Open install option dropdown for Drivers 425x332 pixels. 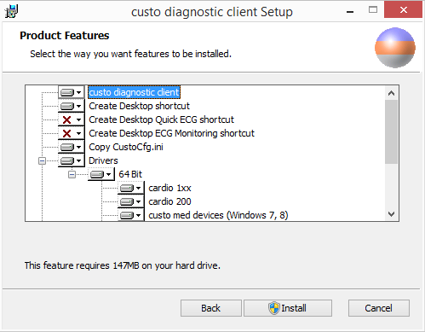(x=72, y=160)
